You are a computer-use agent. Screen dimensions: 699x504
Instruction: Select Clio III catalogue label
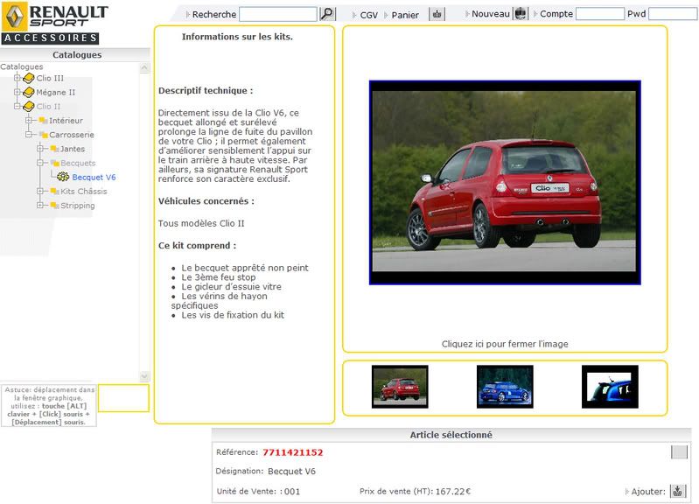pyautogui.click(x=50, y=78)
